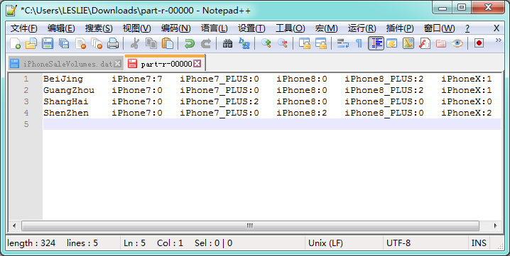Image resolution: width=510 pixels, height=256 pixels.
Task: Open the 运行(R) menu
Action: click(x=362, y=28)
